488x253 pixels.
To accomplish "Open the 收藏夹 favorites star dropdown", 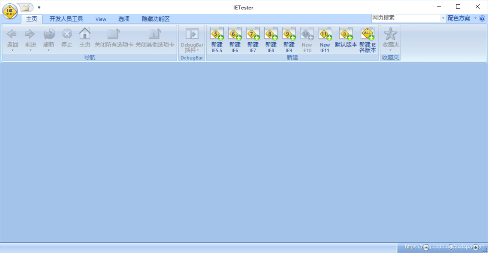I will tap(391, 40).
